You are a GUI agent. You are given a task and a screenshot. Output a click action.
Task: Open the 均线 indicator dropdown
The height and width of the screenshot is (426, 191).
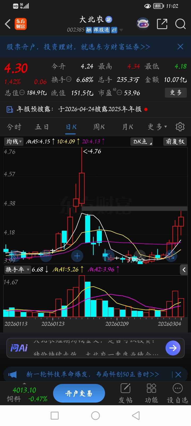click(14, 141)
